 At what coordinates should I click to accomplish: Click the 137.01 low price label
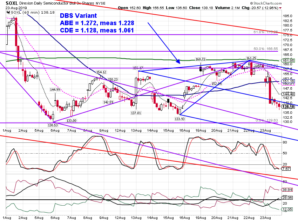(136, 113)
